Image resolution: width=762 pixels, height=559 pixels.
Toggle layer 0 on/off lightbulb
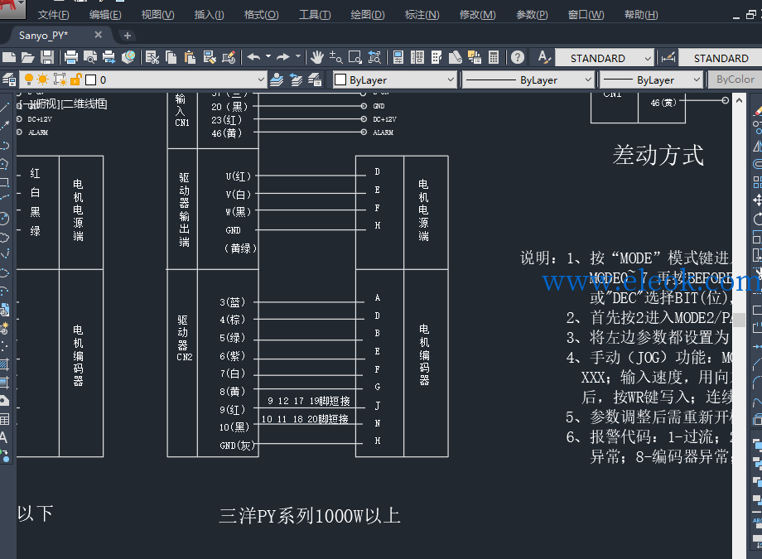coord(29,80)
